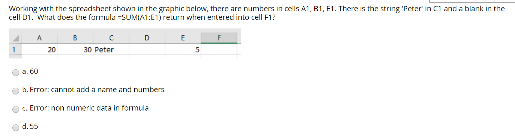Screen dimensions: 515x139
Task: Choose the radio circle for answer a. 60
Action: (16, 73)
